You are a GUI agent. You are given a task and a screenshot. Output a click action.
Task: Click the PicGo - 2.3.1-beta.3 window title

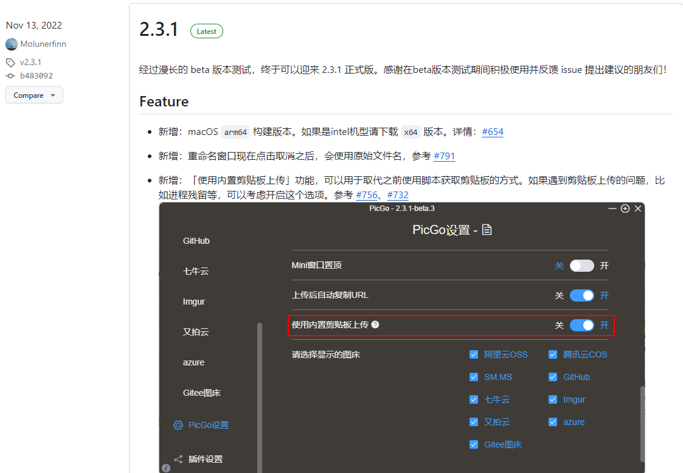402,208
